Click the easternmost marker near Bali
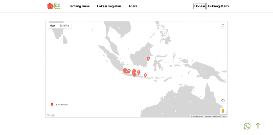273x135 pixels. click(145, 75)
